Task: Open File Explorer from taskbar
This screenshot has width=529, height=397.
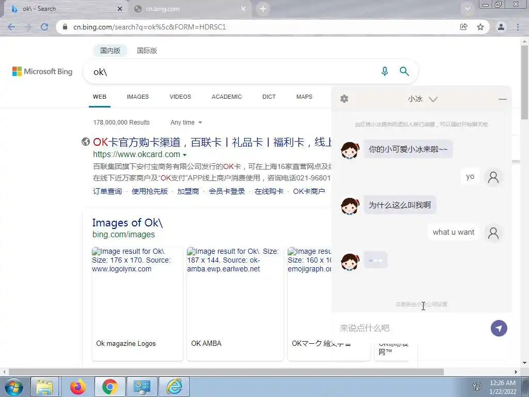Action: 44,387
